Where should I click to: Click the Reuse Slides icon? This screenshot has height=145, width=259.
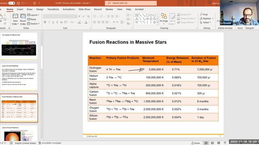click(23, 16)
